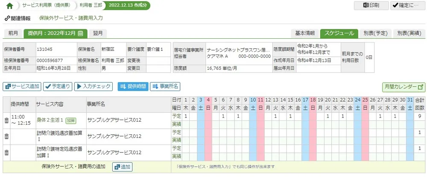Delete the 身体２生活１ service row

point(7,120)
